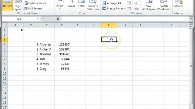Click the cell with Tim
195x109 pixels.
pos(47,59)
